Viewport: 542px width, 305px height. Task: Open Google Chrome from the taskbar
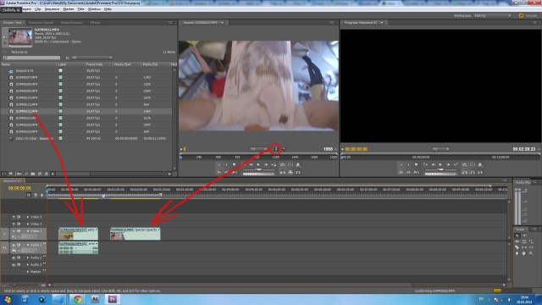coord(77,299)
